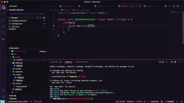The image size is (184, 103).
Task: Open the Problems panel tab
Action: pos(54,62)
